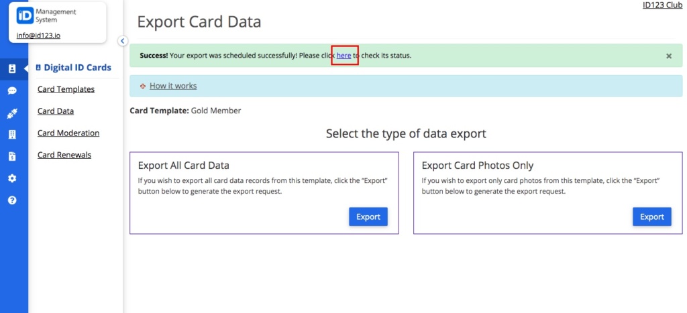The width and height of the screenshot is (687, 313).
Task: Open the help question mark icon
Action: (12, 200)
